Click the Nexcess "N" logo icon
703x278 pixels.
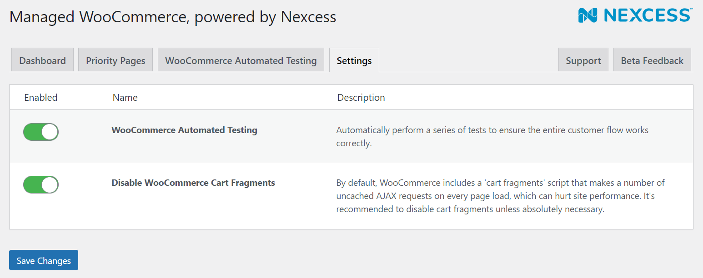[x=588, y=15]
